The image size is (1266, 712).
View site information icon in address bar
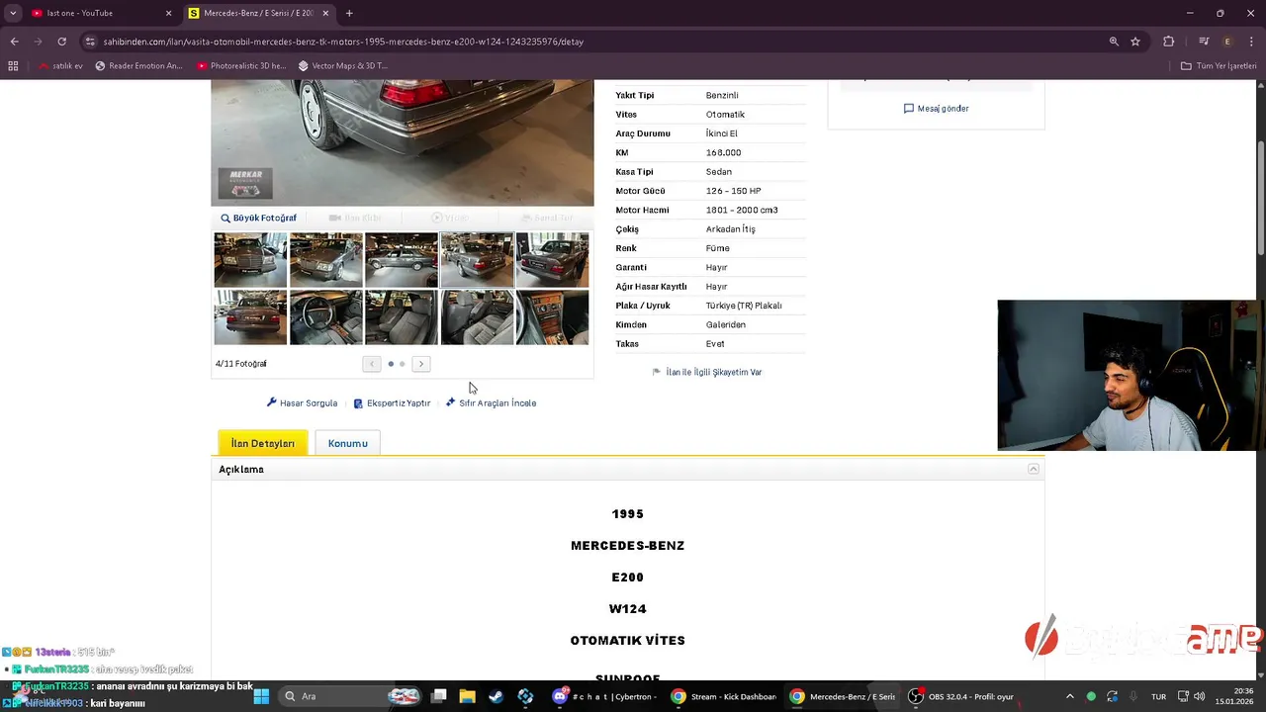90,42
